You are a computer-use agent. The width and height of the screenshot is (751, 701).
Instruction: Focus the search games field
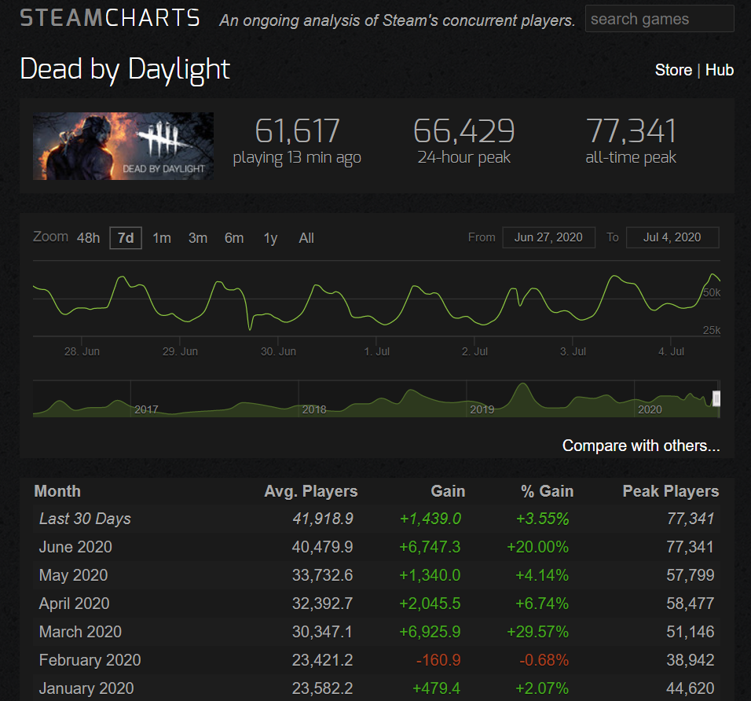click(x=659, y=19)
